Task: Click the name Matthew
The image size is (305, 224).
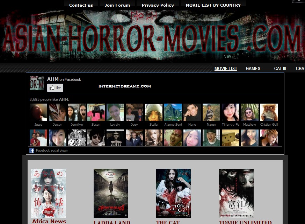Action: click(249, 125)
